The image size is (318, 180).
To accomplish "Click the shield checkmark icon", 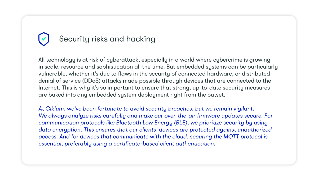I will coord(44,39).
